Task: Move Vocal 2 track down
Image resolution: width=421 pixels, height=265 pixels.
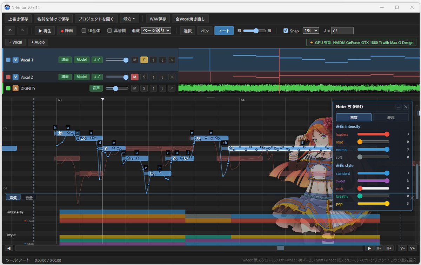Action: pyautogui.click(x=162, y=77)
